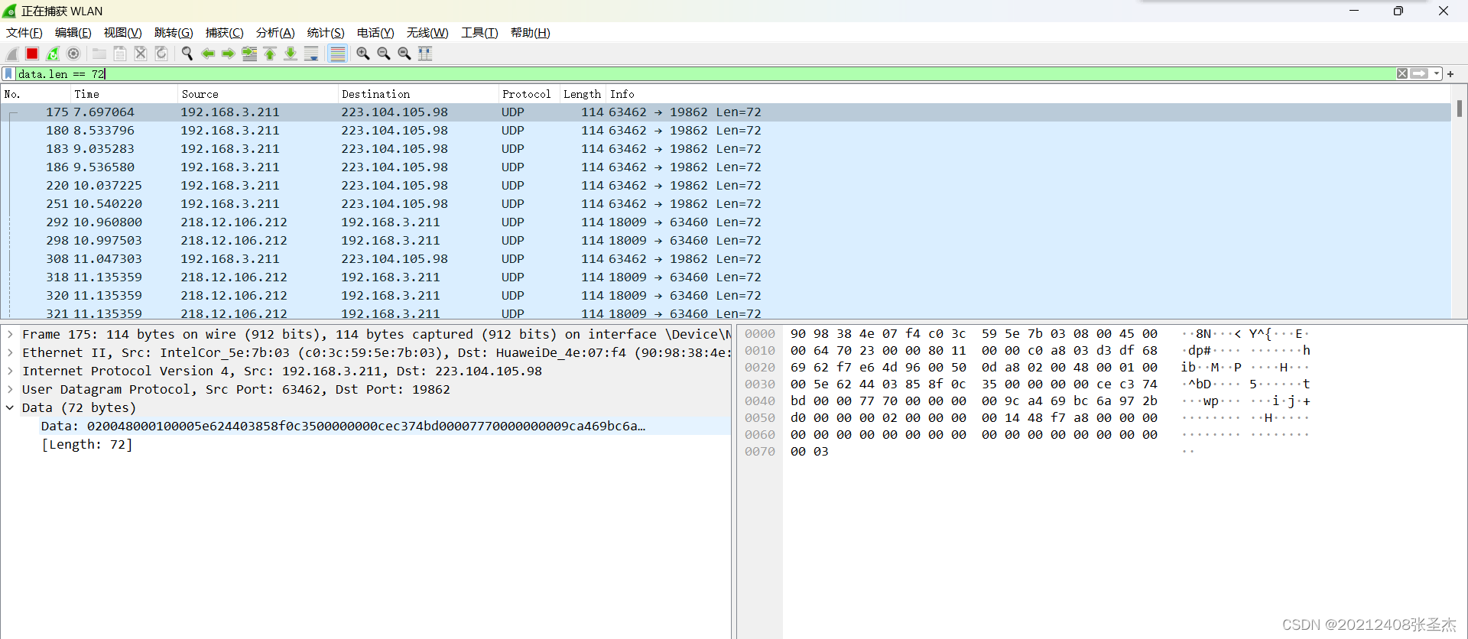Click the open capture file folder icon
1468x639 pixels.
[99, 54]
